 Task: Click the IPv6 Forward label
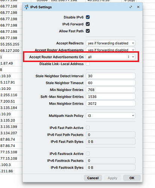pyautogui.click(x=73, y=24)
